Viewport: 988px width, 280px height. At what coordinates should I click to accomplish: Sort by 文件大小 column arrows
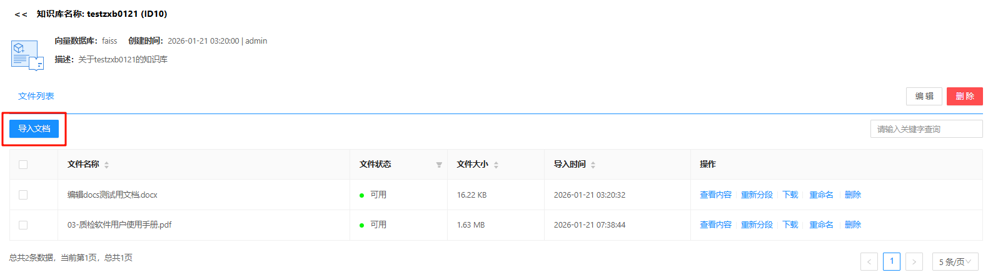pos(496,165)
